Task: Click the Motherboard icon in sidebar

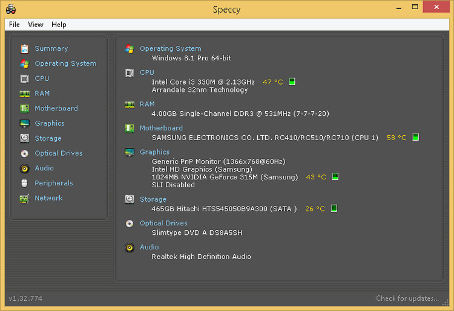Action: 25,109
